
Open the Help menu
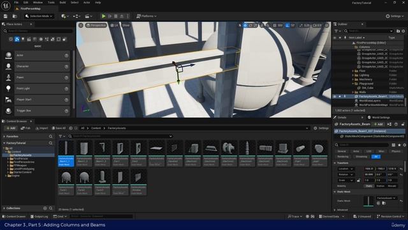pos(98,3)
